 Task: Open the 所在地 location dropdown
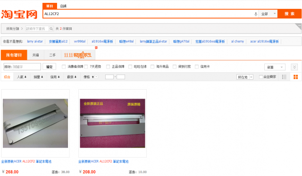point(245,77)
